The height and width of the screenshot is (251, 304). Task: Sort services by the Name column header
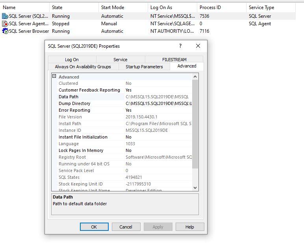pos(25,7)
